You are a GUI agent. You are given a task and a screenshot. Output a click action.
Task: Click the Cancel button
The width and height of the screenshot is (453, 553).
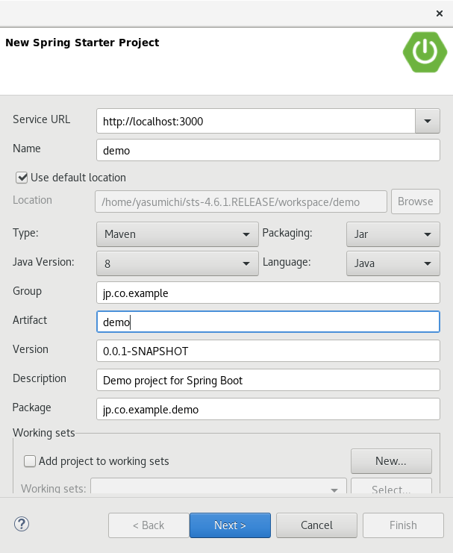coord(316,525)
